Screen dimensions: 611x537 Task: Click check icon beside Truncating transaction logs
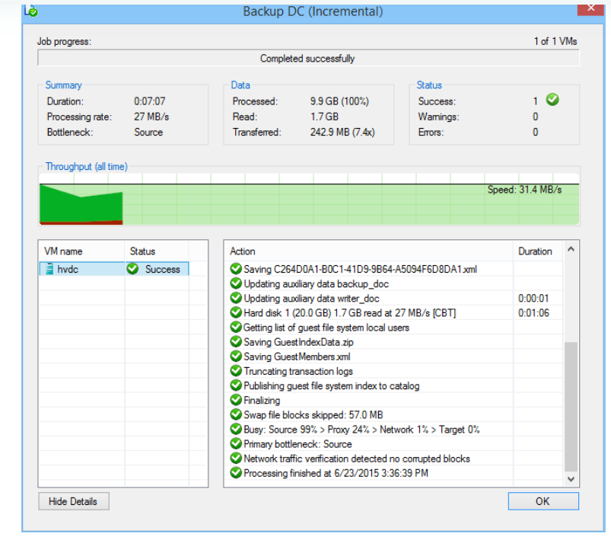tap(236, 371)
